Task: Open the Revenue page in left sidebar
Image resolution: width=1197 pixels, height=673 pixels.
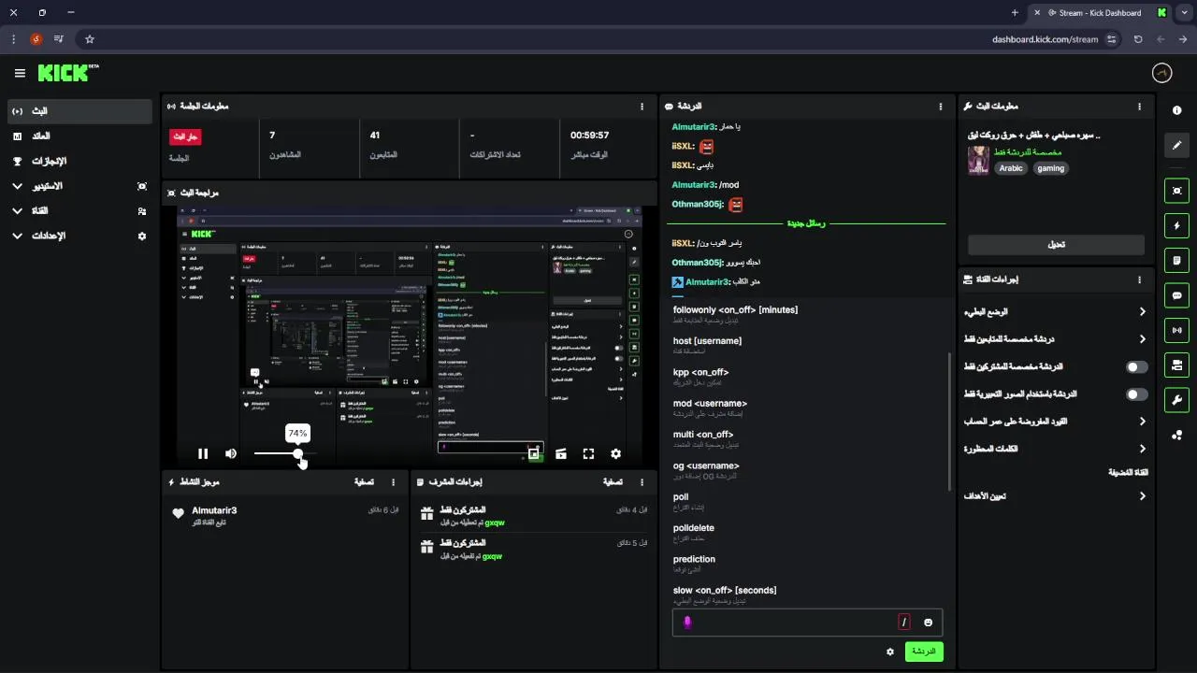Action: point(79,136)
